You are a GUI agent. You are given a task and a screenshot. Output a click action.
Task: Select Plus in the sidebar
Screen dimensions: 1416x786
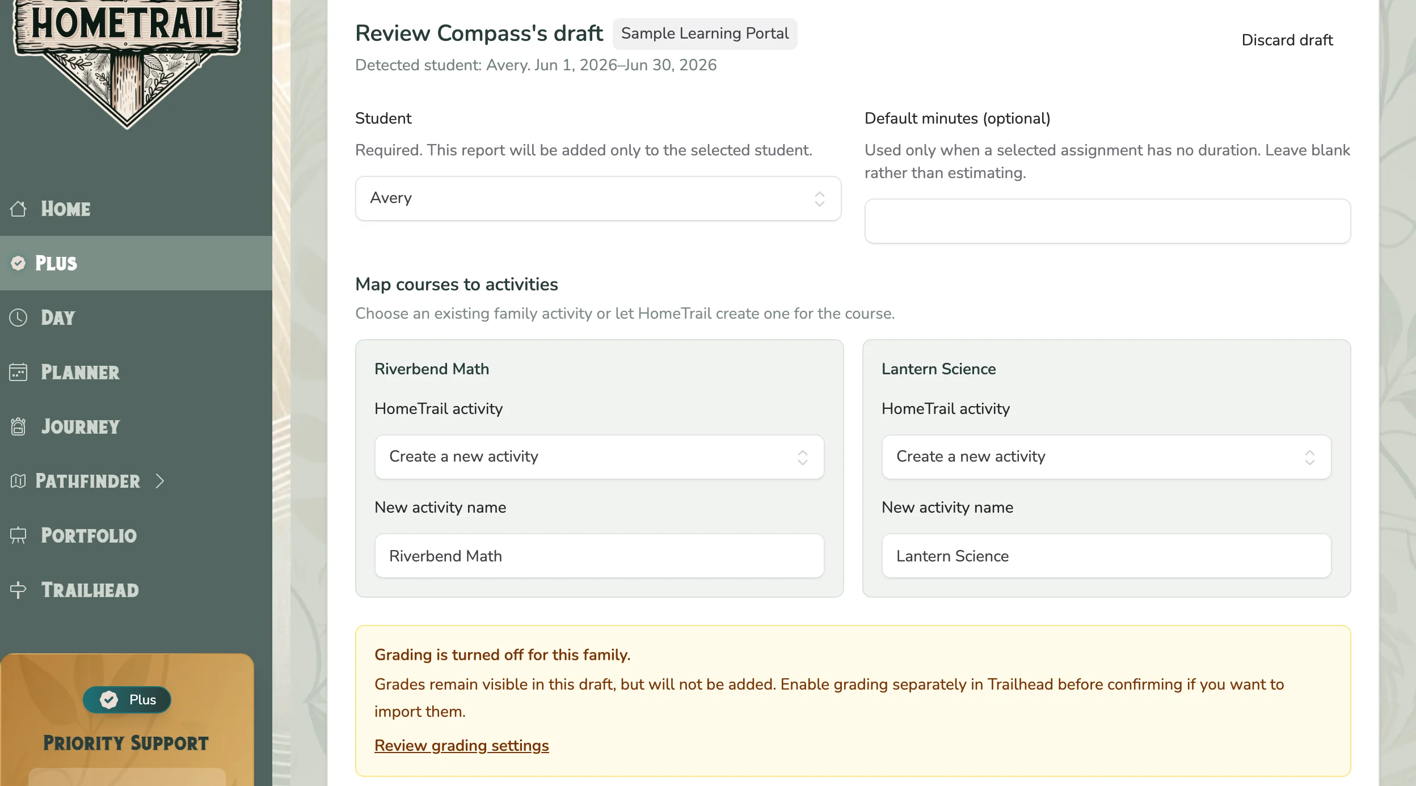click(x=136, y=263)
